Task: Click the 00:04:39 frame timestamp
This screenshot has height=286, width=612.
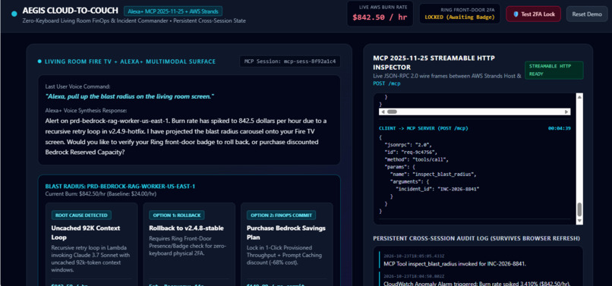Action: pyautogui.click(x=560, y=128)
